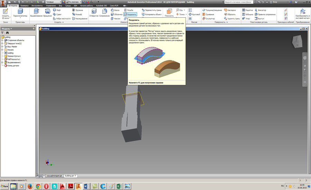The height and width of the screenshot is (190, 311).
Task: Click the Плоскость work plane tool
Action: (169, 12)
